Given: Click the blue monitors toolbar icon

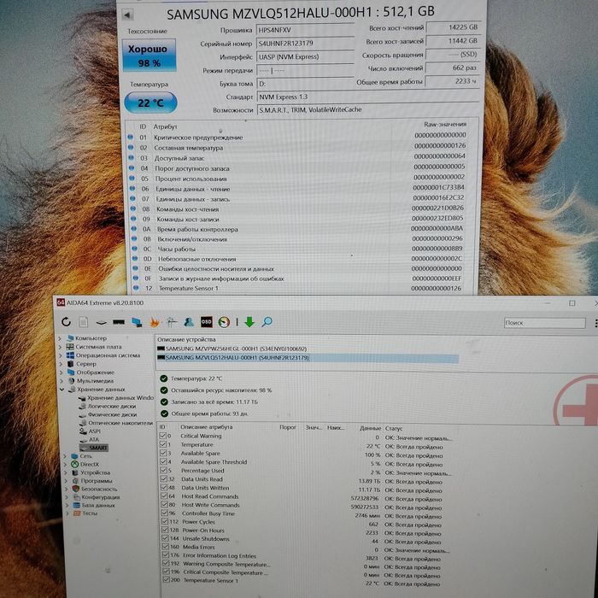Looking at the screenshot, I should coord(137,323).
